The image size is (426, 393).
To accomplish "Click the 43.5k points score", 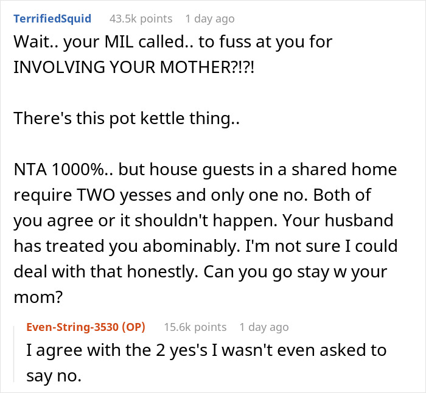I will pyautogui.click(x=141, y=19).
